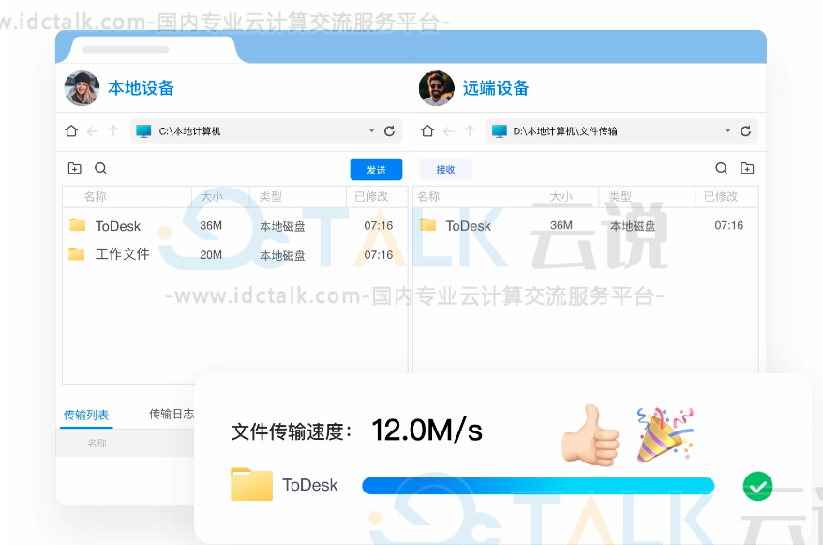Image resolution: width=823 pixels, height=545 pixels.
Task: Click the ToDesk transfer progress bar
Action: pyautogui.click(x=539, y=486)
